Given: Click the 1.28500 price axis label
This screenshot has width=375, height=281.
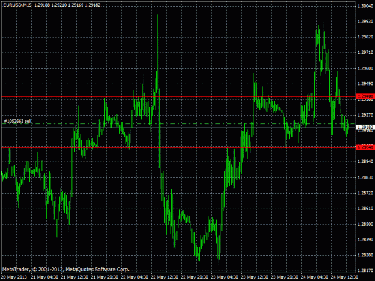Looking at the screenshot, I should (365, 224).
